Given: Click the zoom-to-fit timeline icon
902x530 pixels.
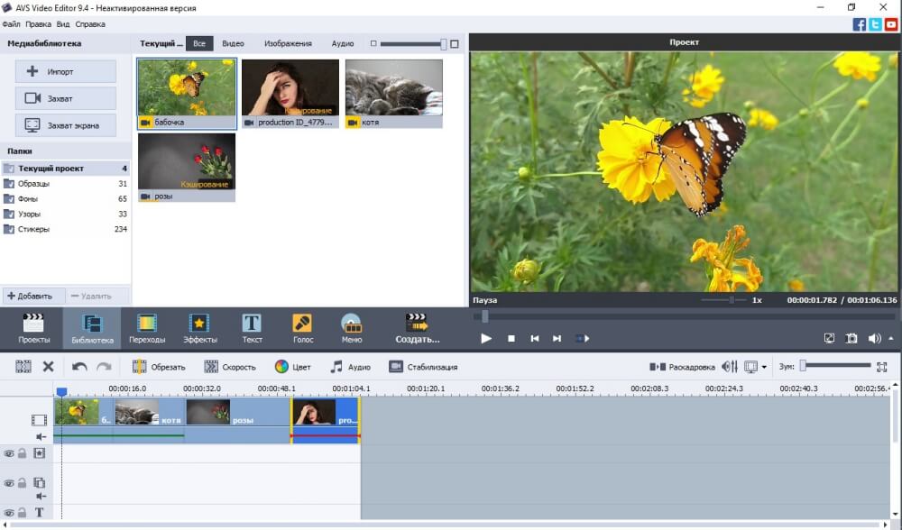Looking at the screenshot, I should click(x=882, y=367).
